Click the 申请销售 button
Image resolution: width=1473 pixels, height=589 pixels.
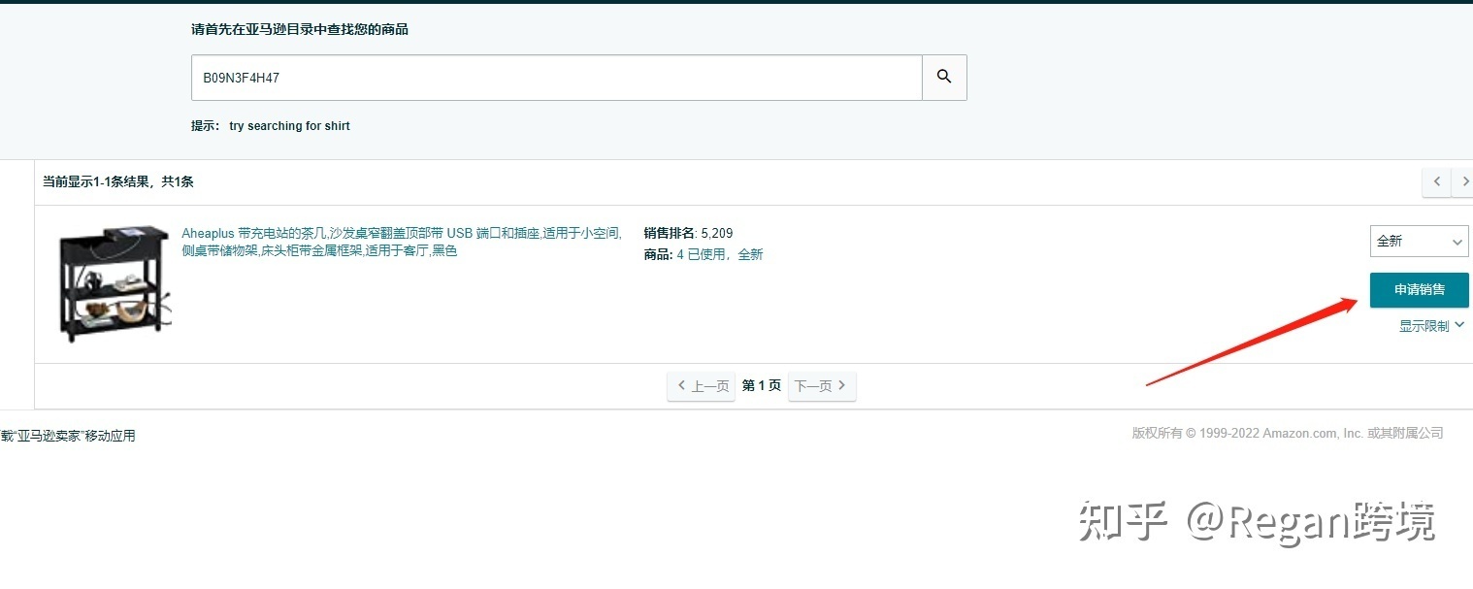(x=1419, y=289)
